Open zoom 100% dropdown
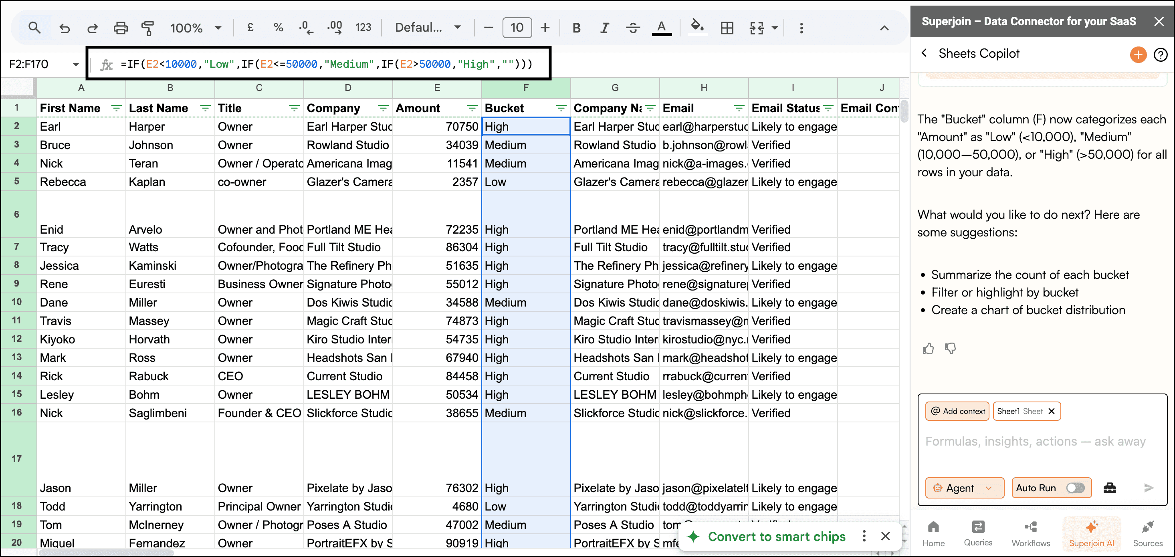 click(x=196, y=28)
